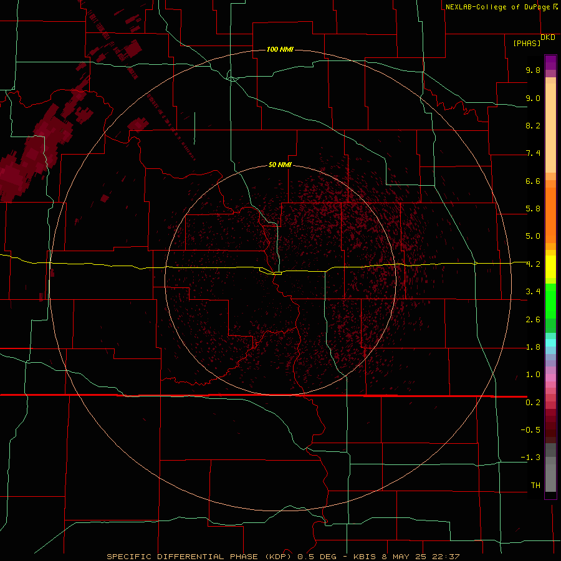Click the 6.6 color scale value
The width and height of the screenshot is (561, 561).
[x=533, y=181]
